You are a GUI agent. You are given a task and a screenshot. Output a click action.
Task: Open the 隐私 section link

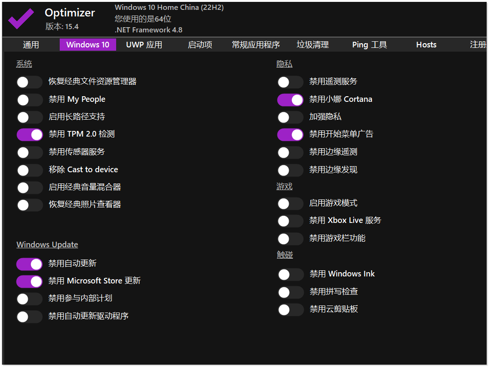pyautogui.click(x=284, y=63)
